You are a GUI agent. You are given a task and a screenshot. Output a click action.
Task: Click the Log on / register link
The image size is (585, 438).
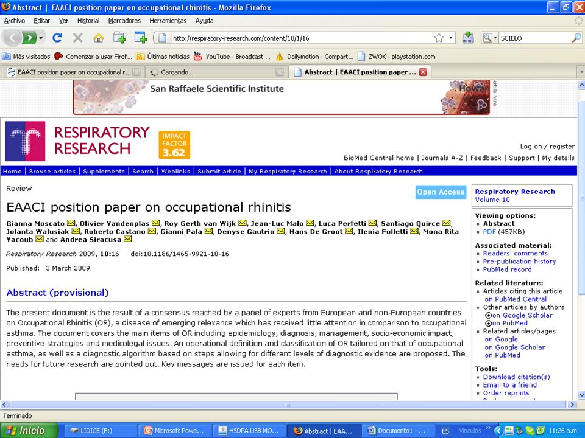tap(547, 147)
